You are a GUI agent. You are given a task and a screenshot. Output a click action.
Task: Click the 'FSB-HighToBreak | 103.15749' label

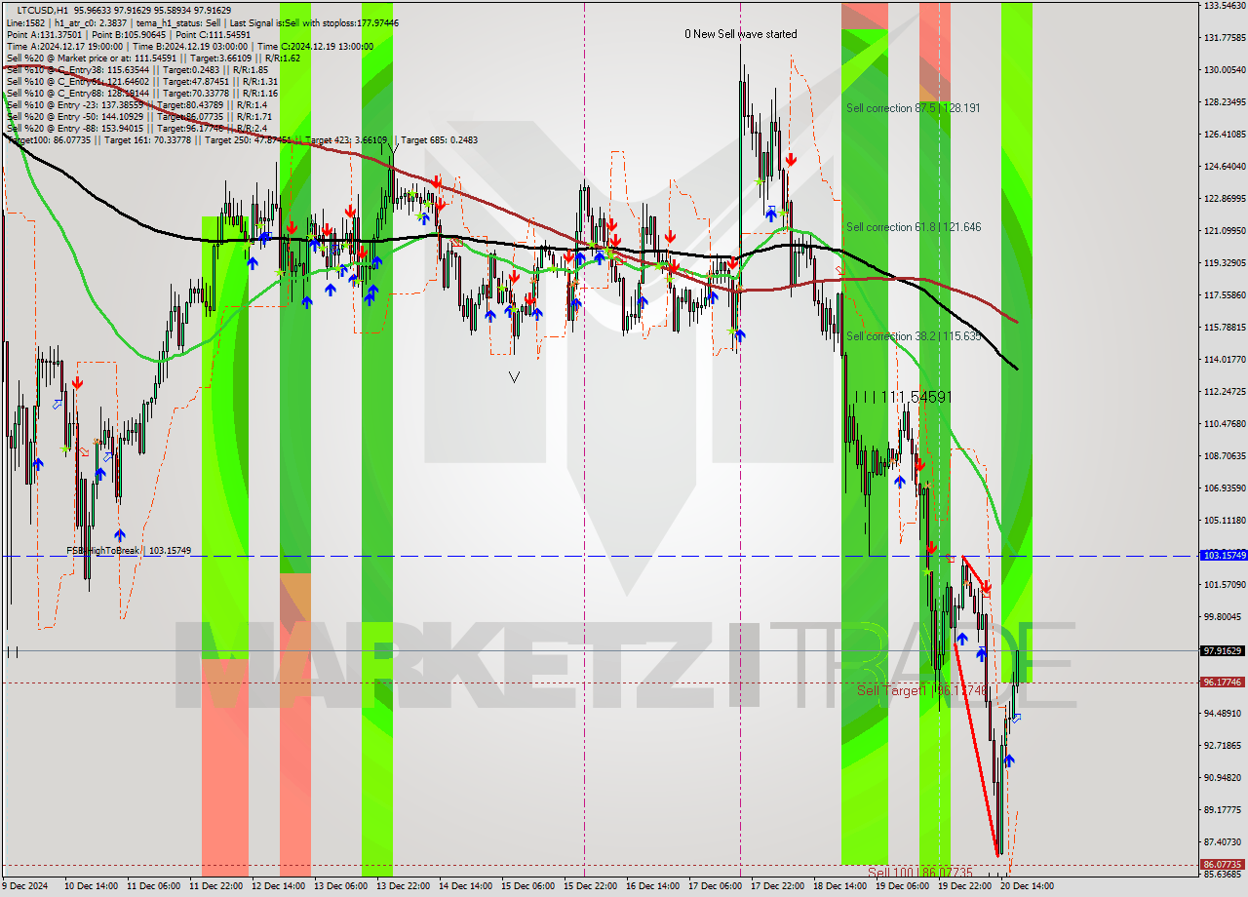coord(129,551)
